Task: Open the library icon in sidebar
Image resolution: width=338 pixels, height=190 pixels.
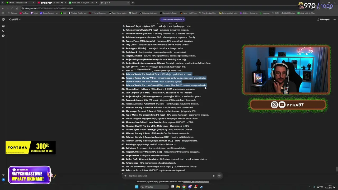Action: (x=3, y=36)
